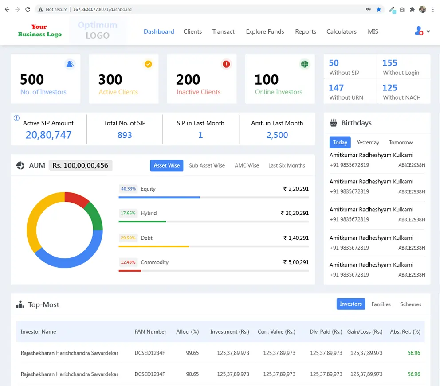
Task: Open the user profile dropdown
Action: pos(422,31)
